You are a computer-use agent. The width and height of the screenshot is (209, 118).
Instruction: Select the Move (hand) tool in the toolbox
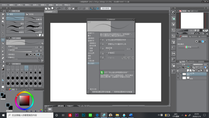[3, 18]
